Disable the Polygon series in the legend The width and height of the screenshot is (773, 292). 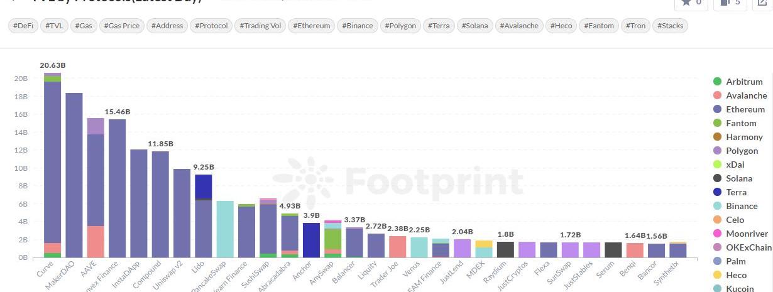742,151
